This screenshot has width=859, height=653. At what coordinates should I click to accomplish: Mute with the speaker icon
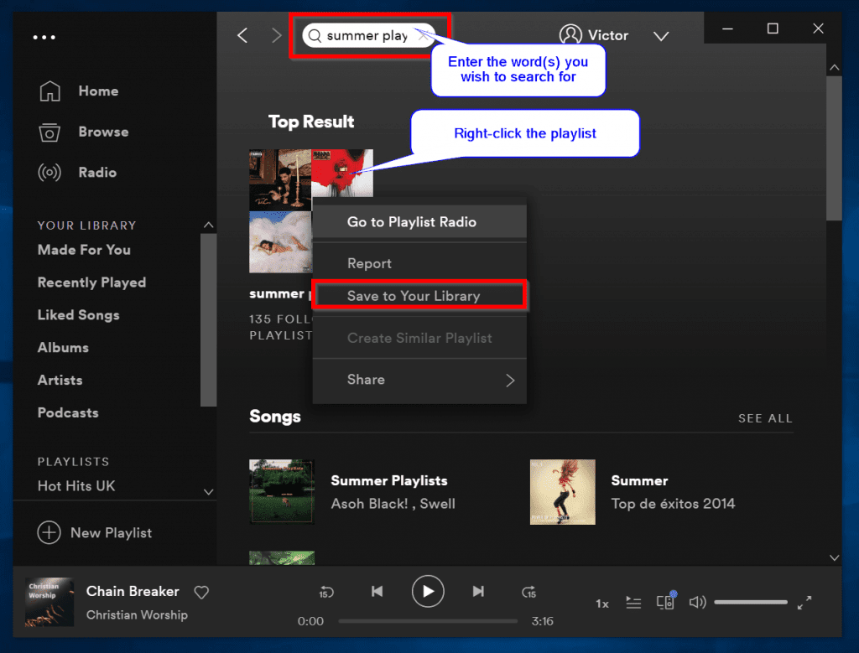click(697, 602)
